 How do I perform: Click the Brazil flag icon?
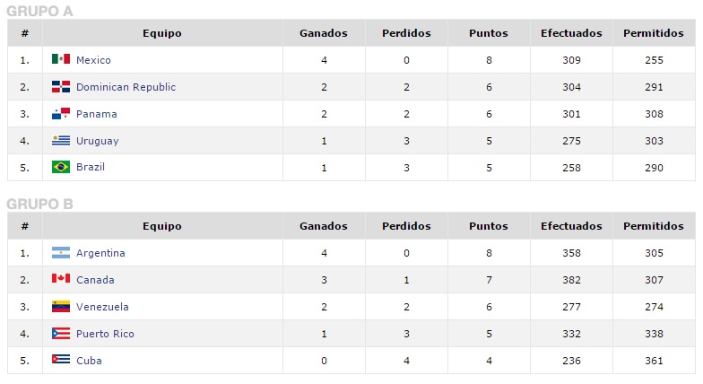tap(61, 167)
